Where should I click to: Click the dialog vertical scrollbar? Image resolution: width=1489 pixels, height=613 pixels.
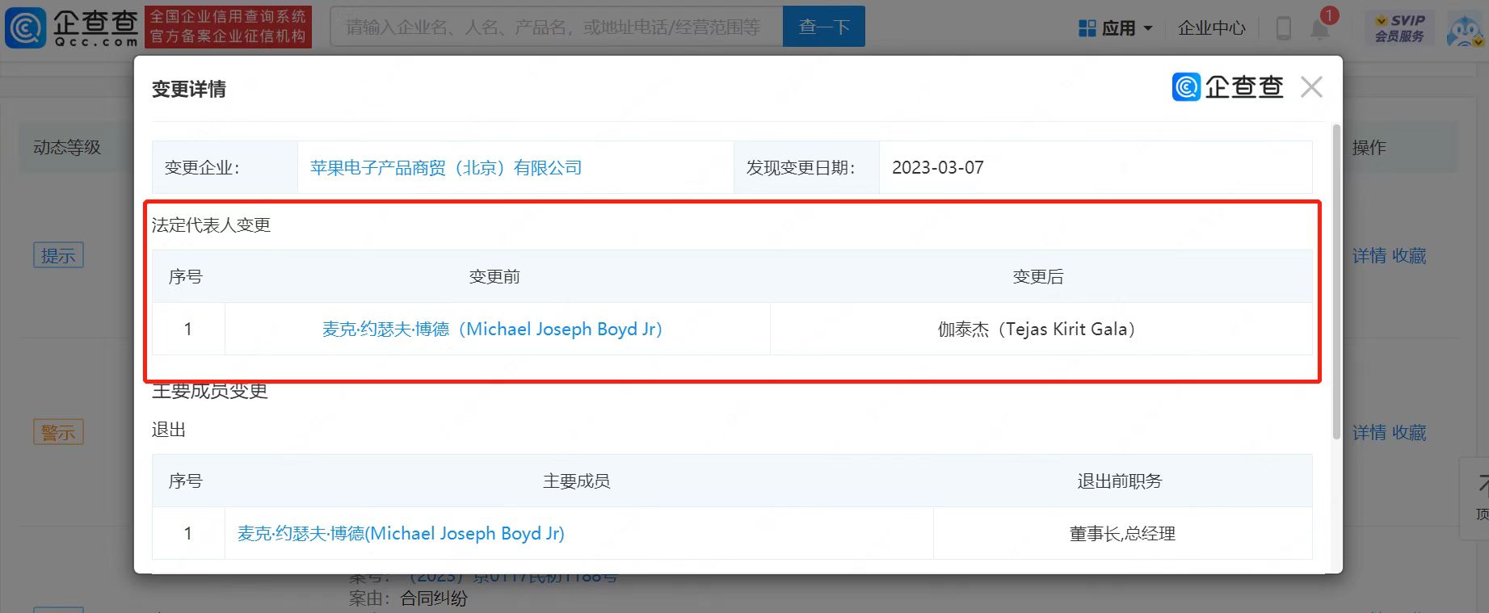pyautogui.click(x=1336, y=283)
